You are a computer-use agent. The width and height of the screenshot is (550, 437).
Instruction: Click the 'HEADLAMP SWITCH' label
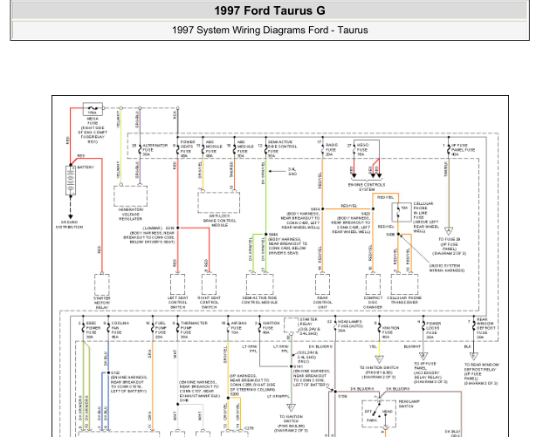click(x=409, y=404)
